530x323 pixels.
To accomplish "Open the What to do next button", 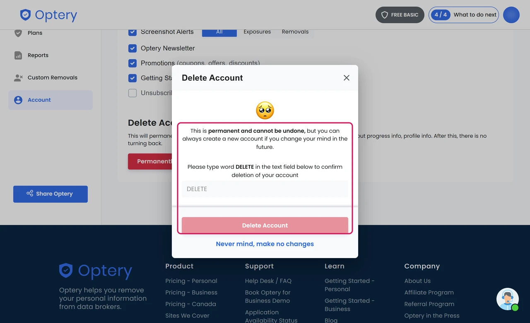I will tap(464, 15).
